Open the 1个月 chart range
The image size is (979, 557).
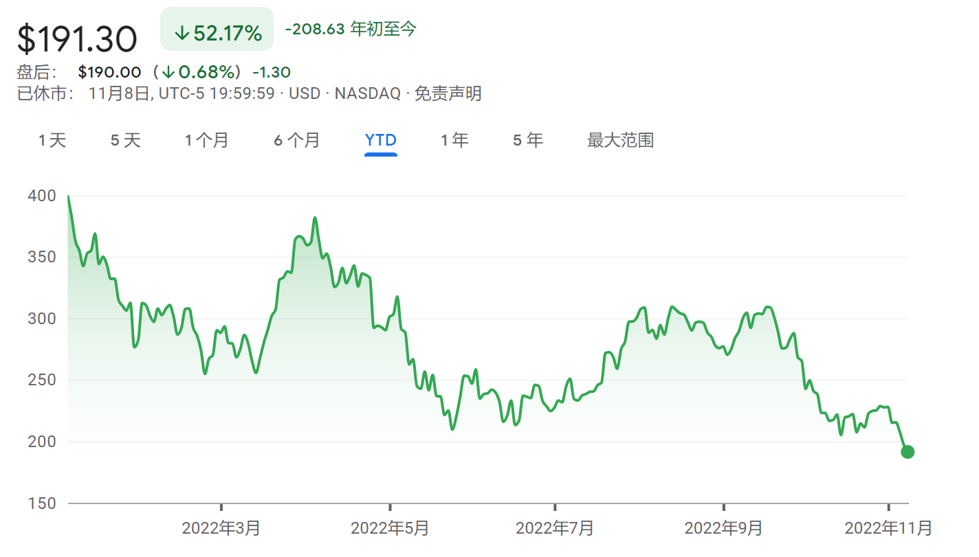coord(206,141)
